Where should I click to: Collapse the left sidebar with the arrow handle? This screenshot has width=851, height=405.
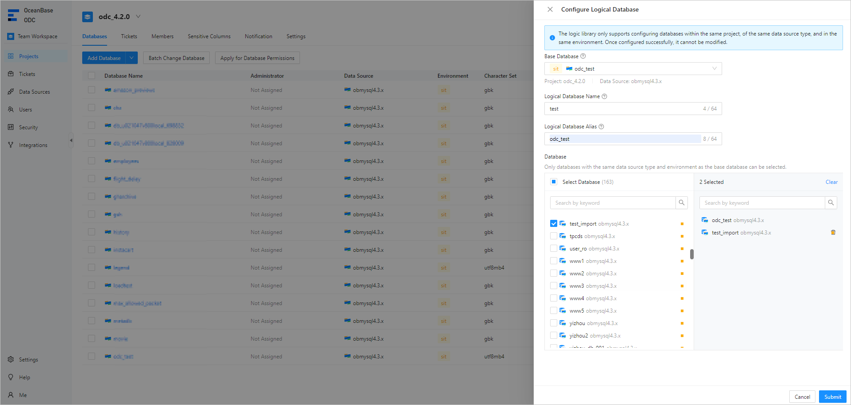pos(71,141)
